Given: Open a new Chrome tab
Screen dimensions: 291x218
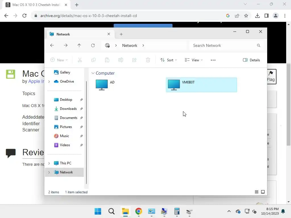Looking at the screenshot, I should pyautogui.click(x=77, y=5).
